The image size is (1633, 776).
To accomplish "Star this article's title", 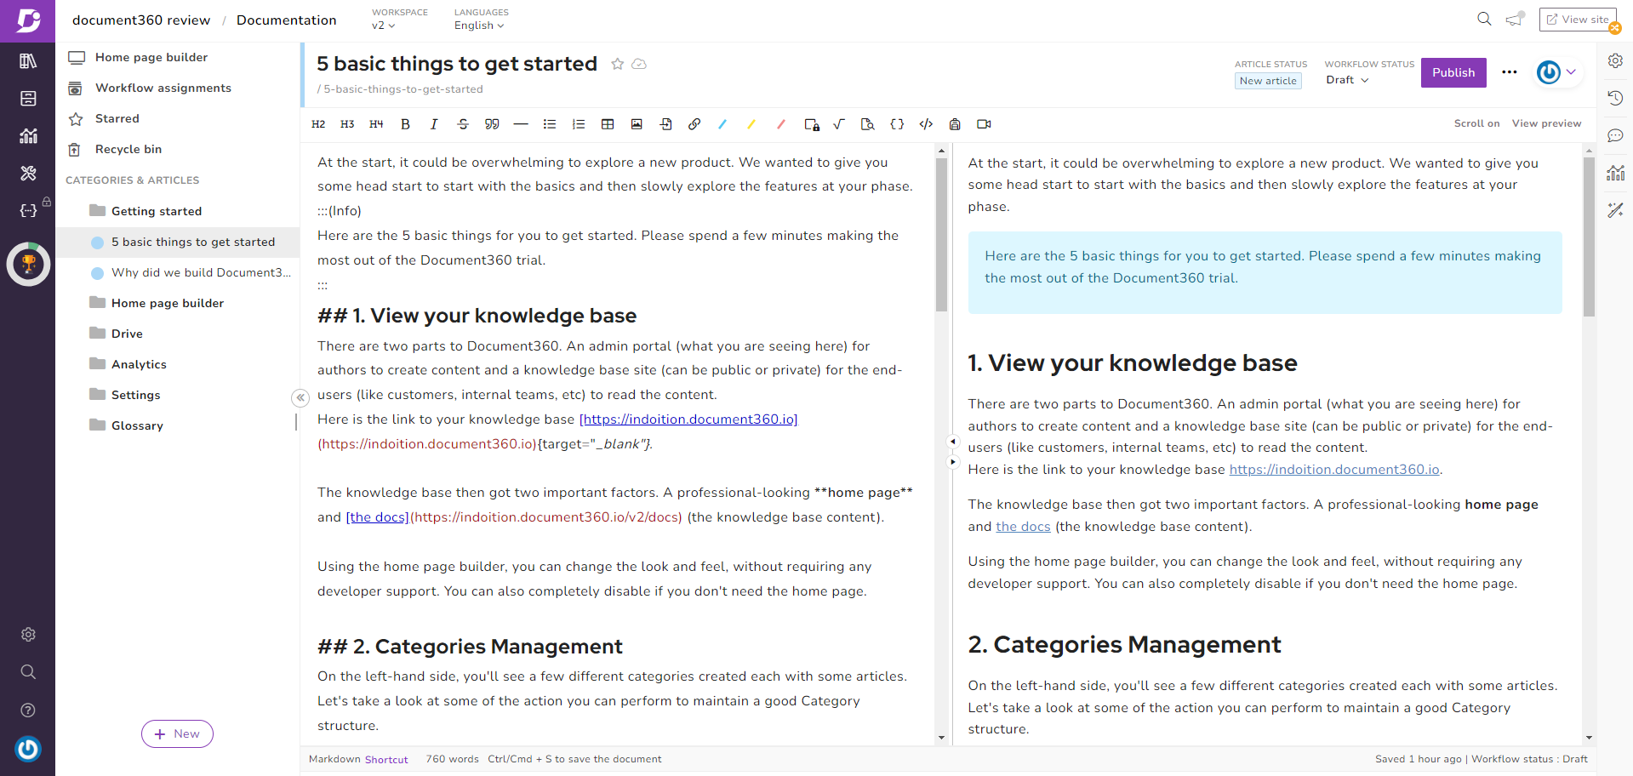I will 618,64.
